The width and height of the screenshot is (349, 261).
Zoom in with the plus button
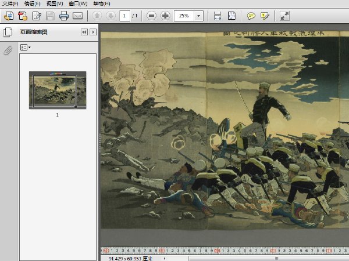[165, 16]
